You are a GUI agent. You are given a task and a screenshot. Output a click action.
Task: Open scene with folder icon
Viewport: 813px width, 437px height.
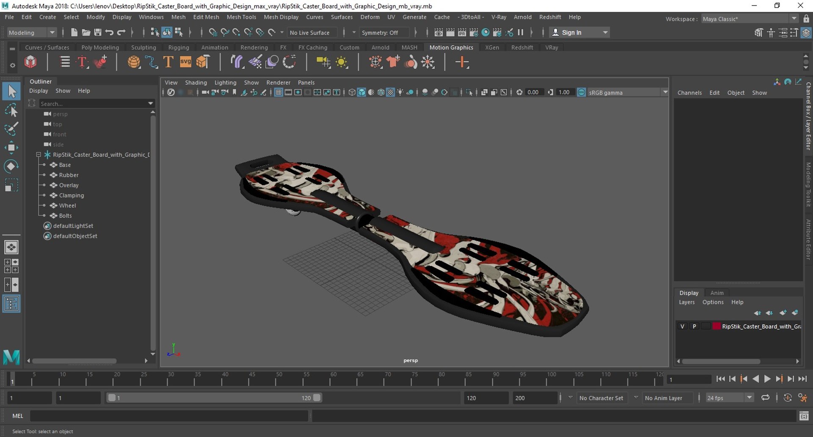tap(86, 32)
